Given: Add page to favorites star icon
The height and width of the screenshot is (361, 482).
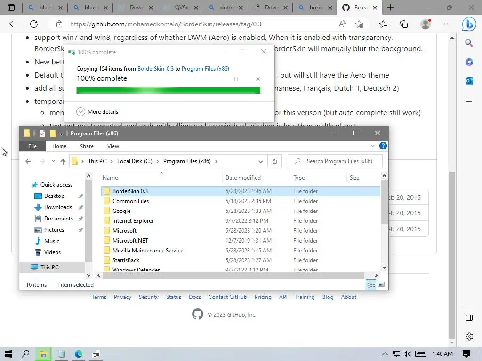Looking at the screenshot, I should 359,24.
